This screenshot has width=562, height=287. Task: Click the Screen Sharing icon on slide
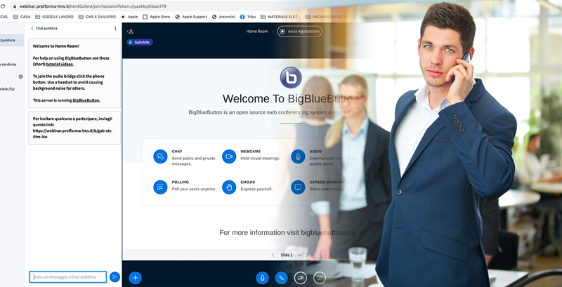pos(298,187)
